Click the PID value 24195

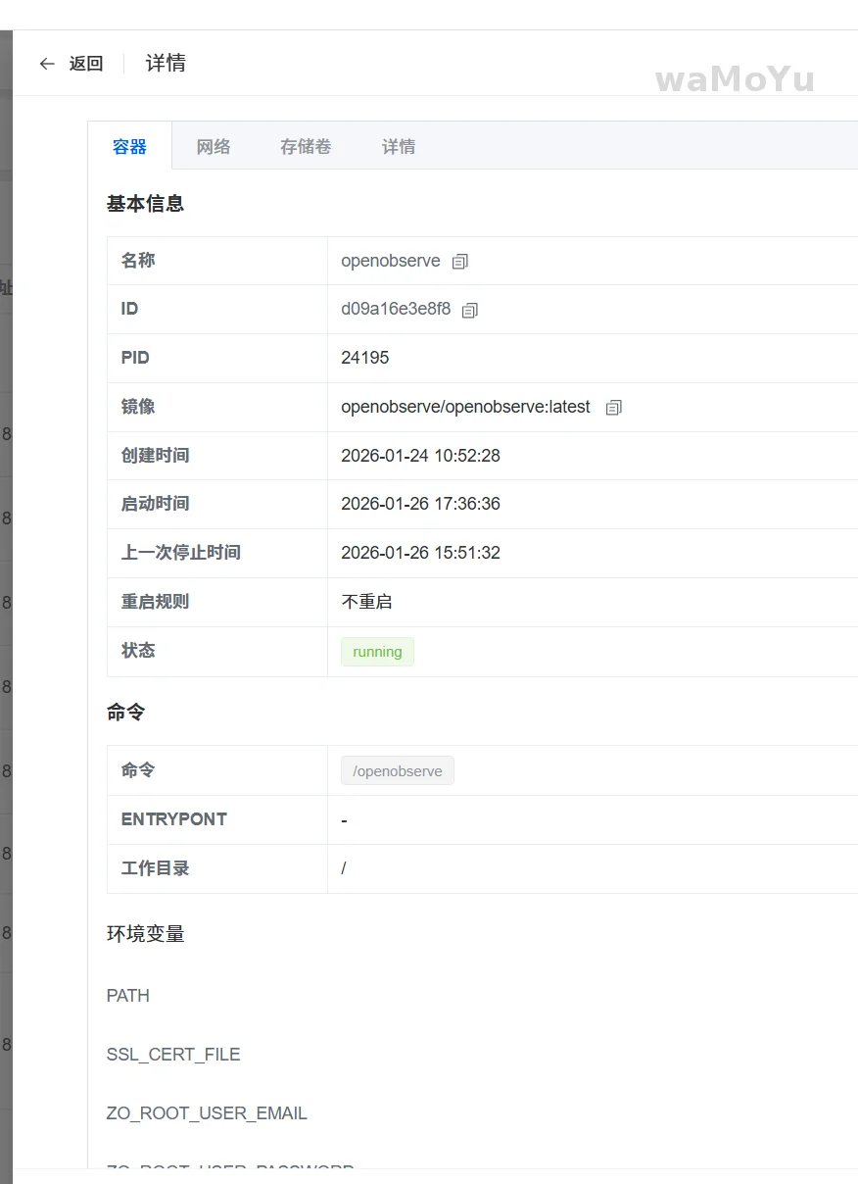(364, 358)
